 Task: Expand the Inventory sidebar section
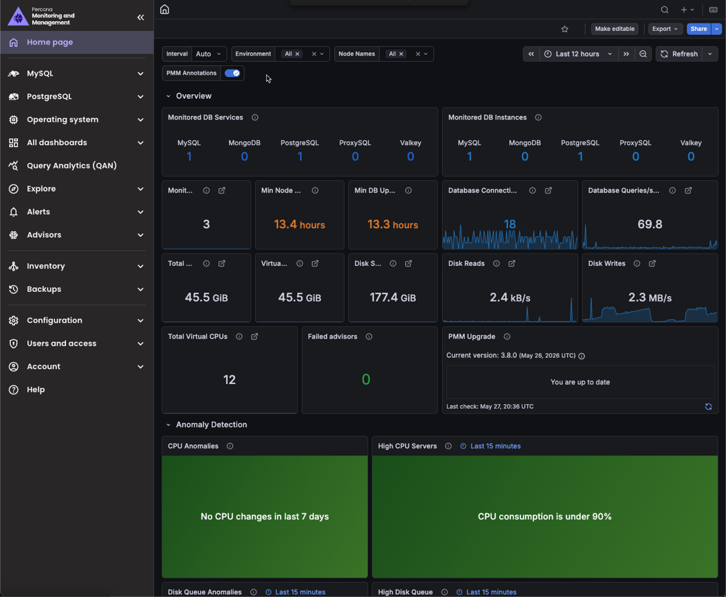point(140,266)
